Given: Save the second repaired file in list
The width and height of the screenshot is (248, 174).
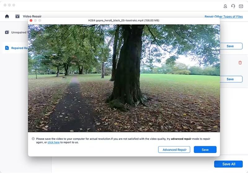Looking at the screenshot, I should 230,79.
